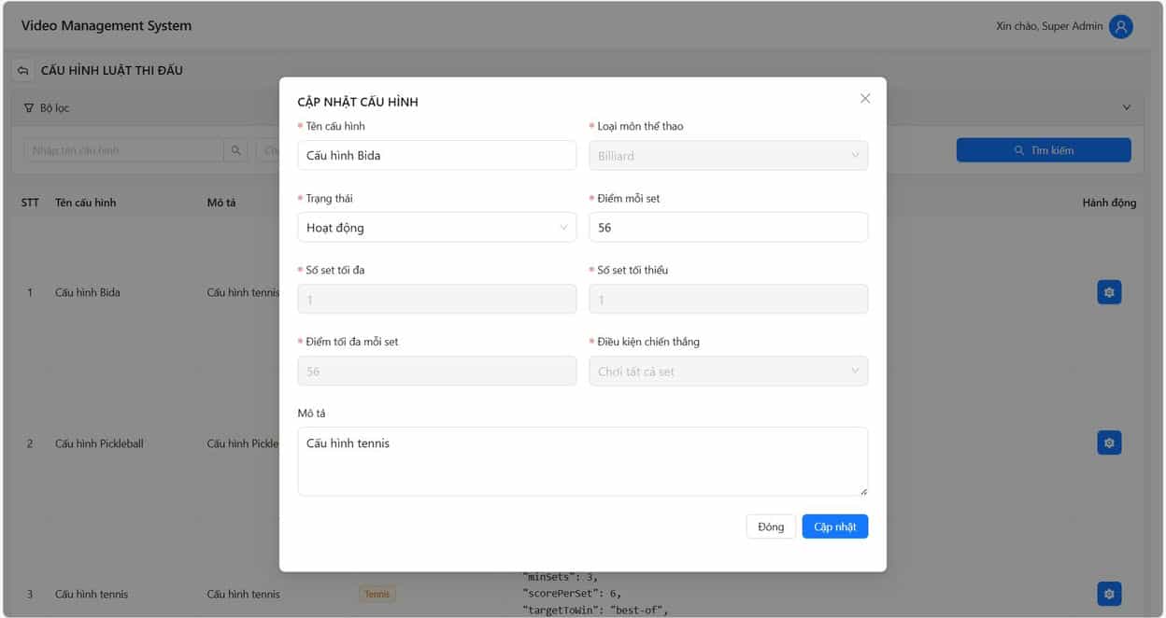Open the Loại môn thể thao dropdown
Screen dimensions: 1166x618
(x=728, y=156)
